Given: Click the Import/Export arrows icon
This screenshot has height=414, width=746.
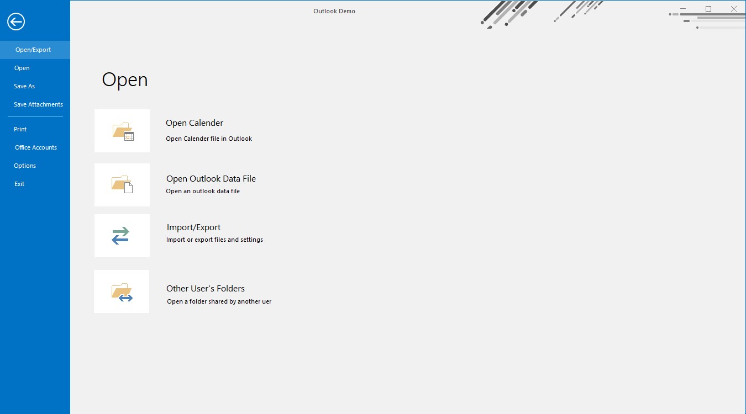Looking at the screenshot, I should pos(122,236).
